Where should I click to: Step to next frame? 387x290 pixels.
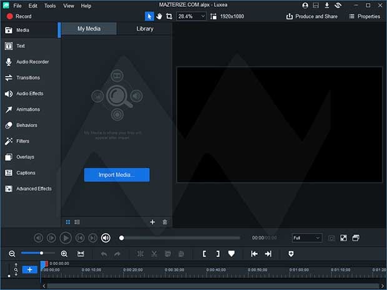(51, 238)
